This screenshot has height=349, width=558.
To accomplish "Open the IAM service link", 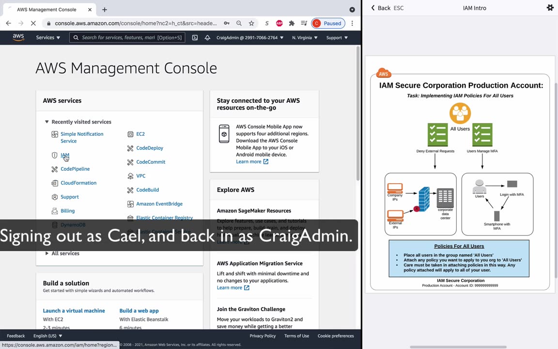I will point(65,155).
